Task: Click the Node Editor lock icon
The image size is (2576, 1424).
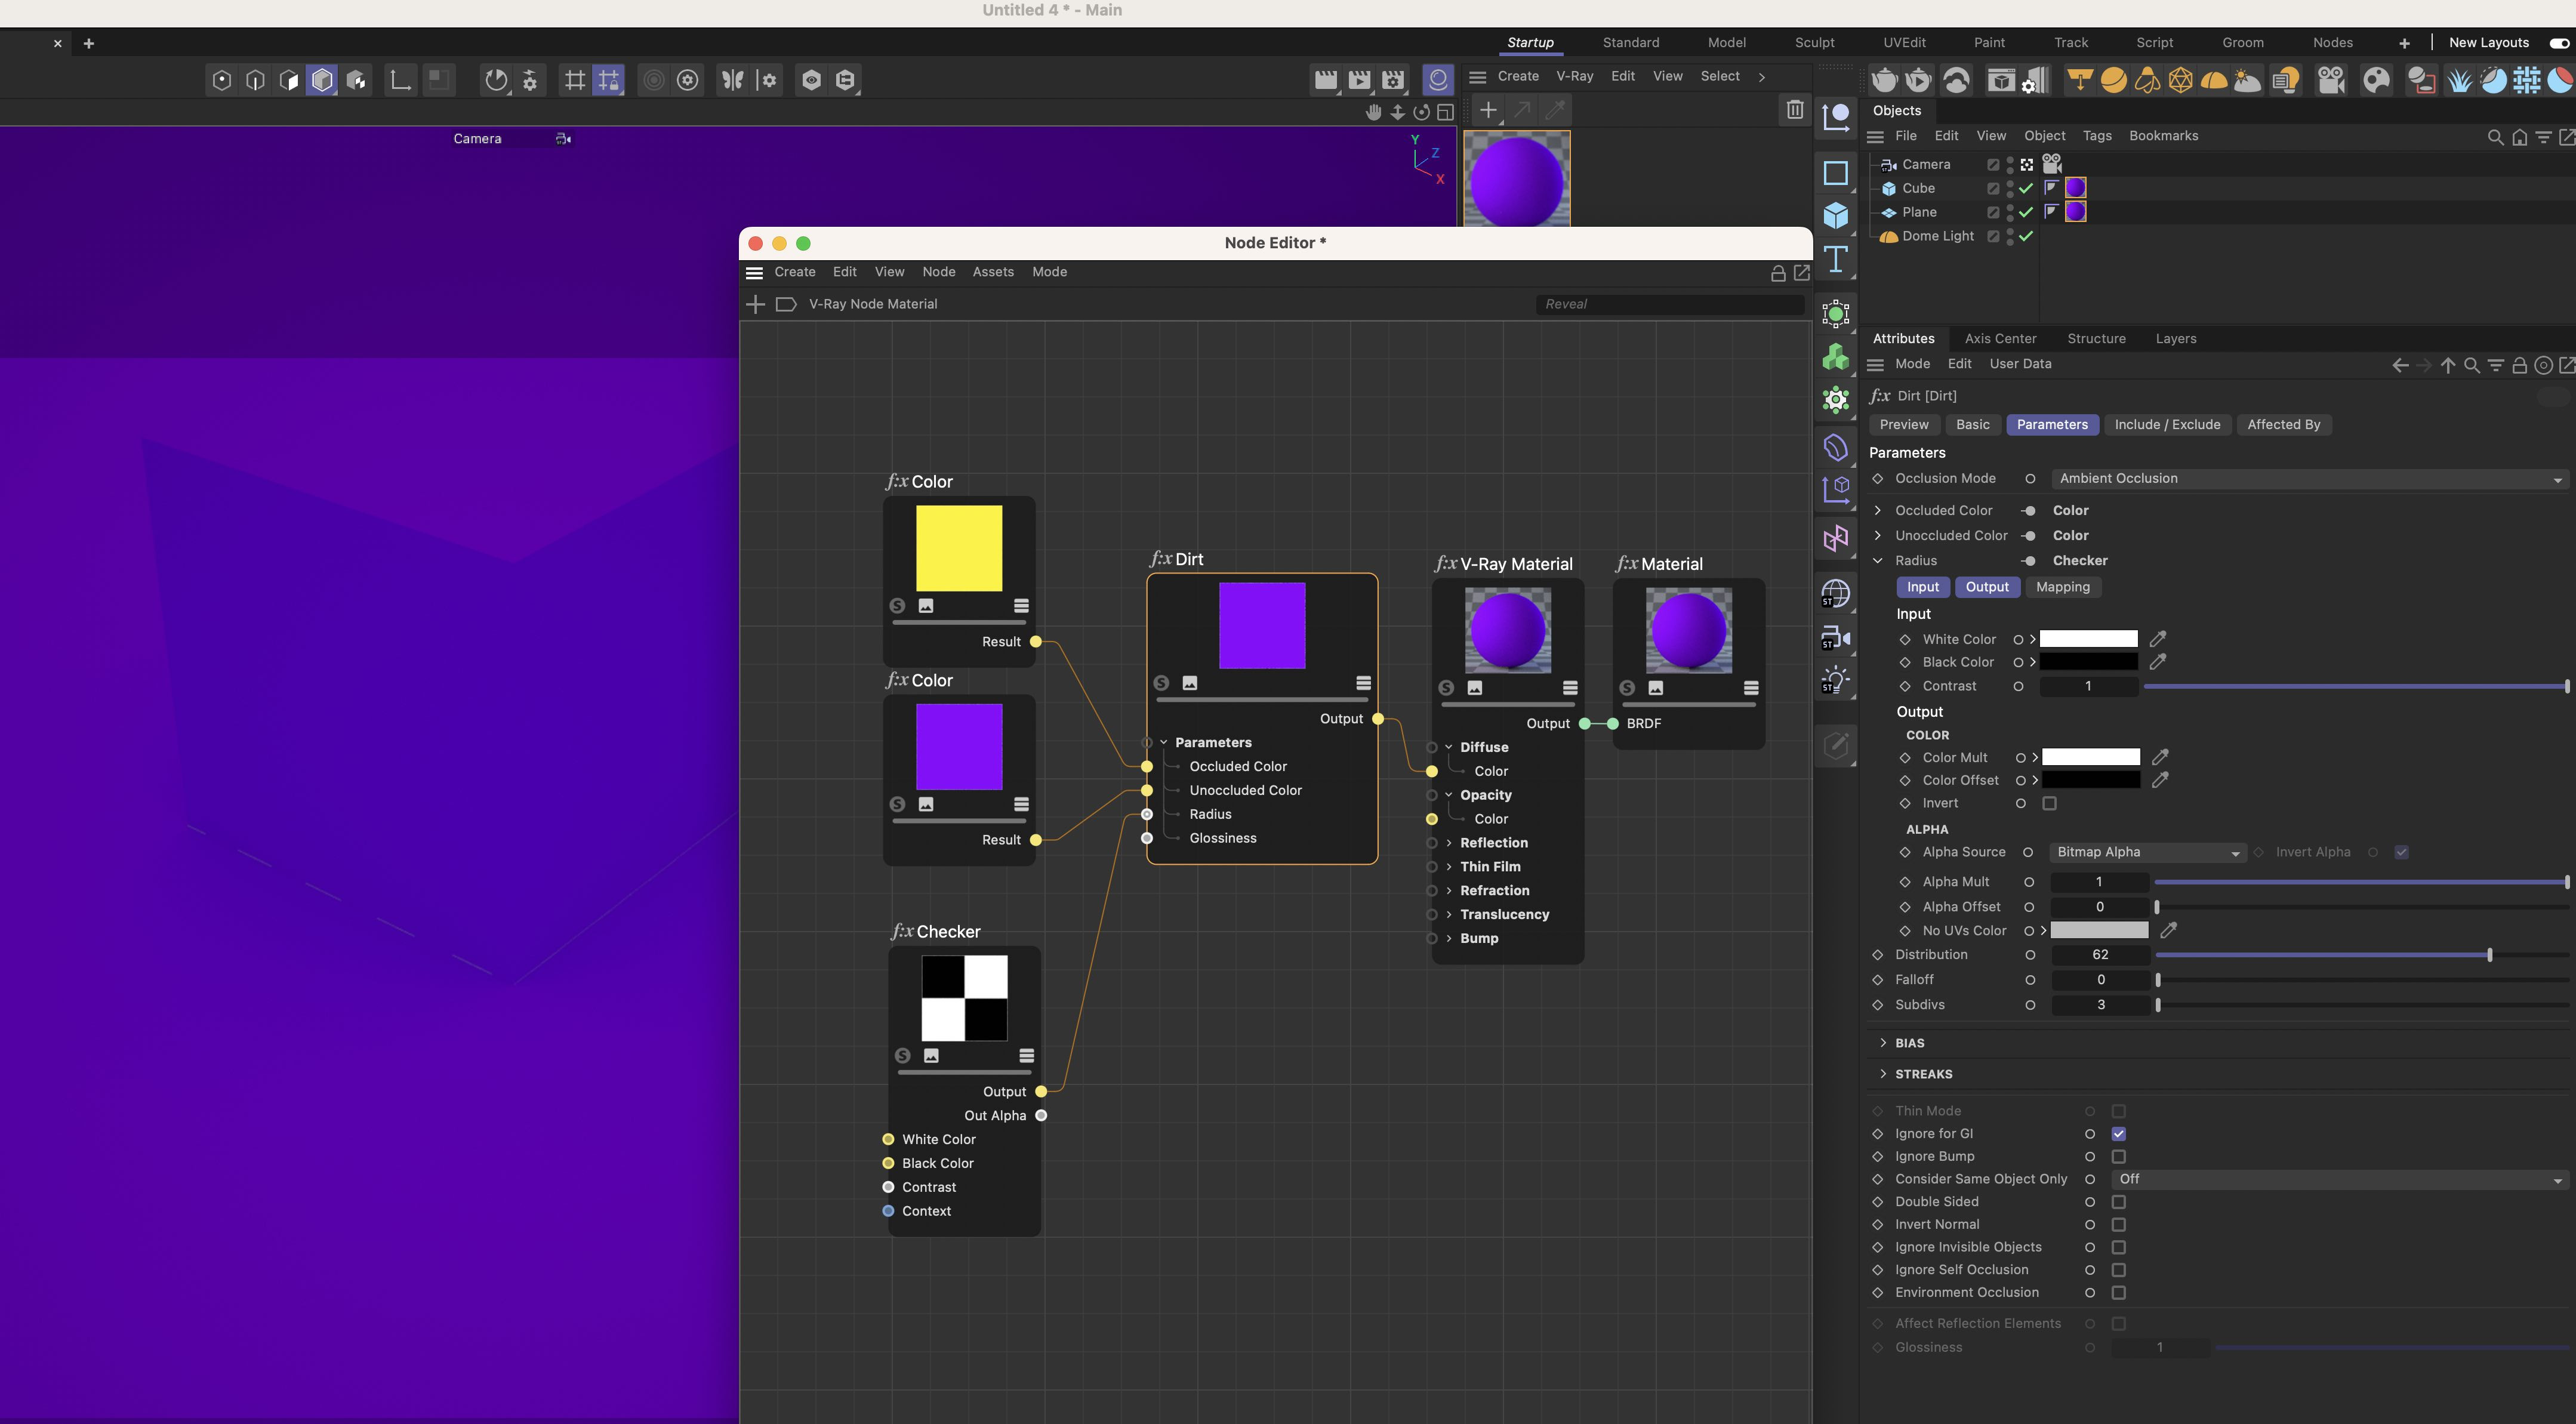Action: [x=1778, y=273]
